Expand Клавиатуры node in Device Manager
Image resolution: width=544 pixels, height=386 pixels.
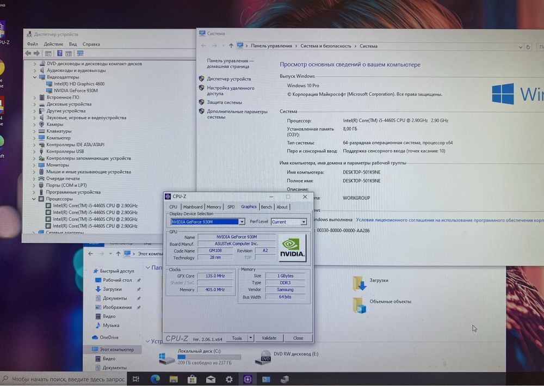34,131
